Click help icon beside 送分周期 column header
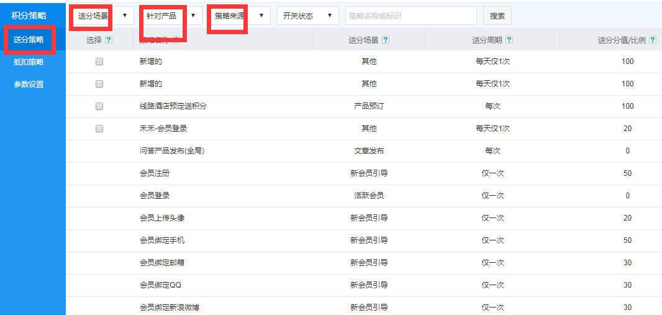 click(509, 40)
